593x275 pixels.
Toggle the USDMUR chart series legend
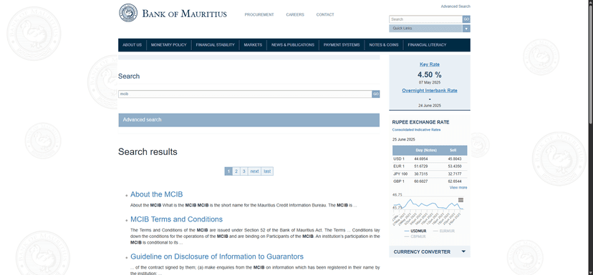click(415, 231)
